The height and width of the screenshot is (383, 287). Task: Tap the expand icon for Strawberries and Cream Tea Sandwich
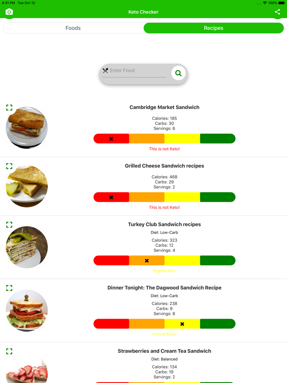9,351
